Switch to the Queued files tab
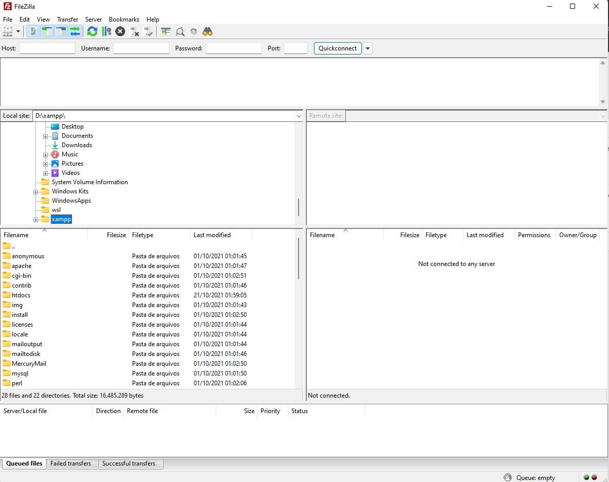 (24, 463)
